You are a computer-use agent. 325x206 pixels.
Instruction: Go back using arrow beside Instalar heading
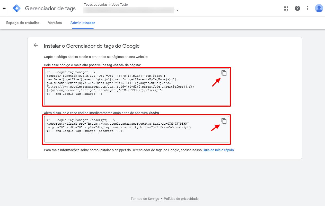pyautogui.click(x=36, y=46)
